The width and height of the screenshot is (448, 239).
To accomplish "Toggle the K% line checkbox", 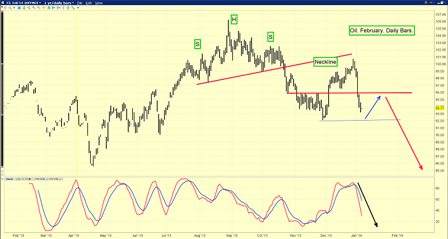I will coord(60,179).
